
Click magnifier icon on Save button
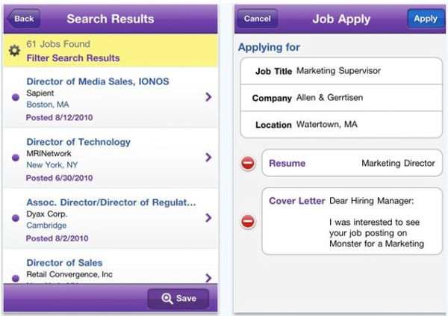(x=164, y=299)
